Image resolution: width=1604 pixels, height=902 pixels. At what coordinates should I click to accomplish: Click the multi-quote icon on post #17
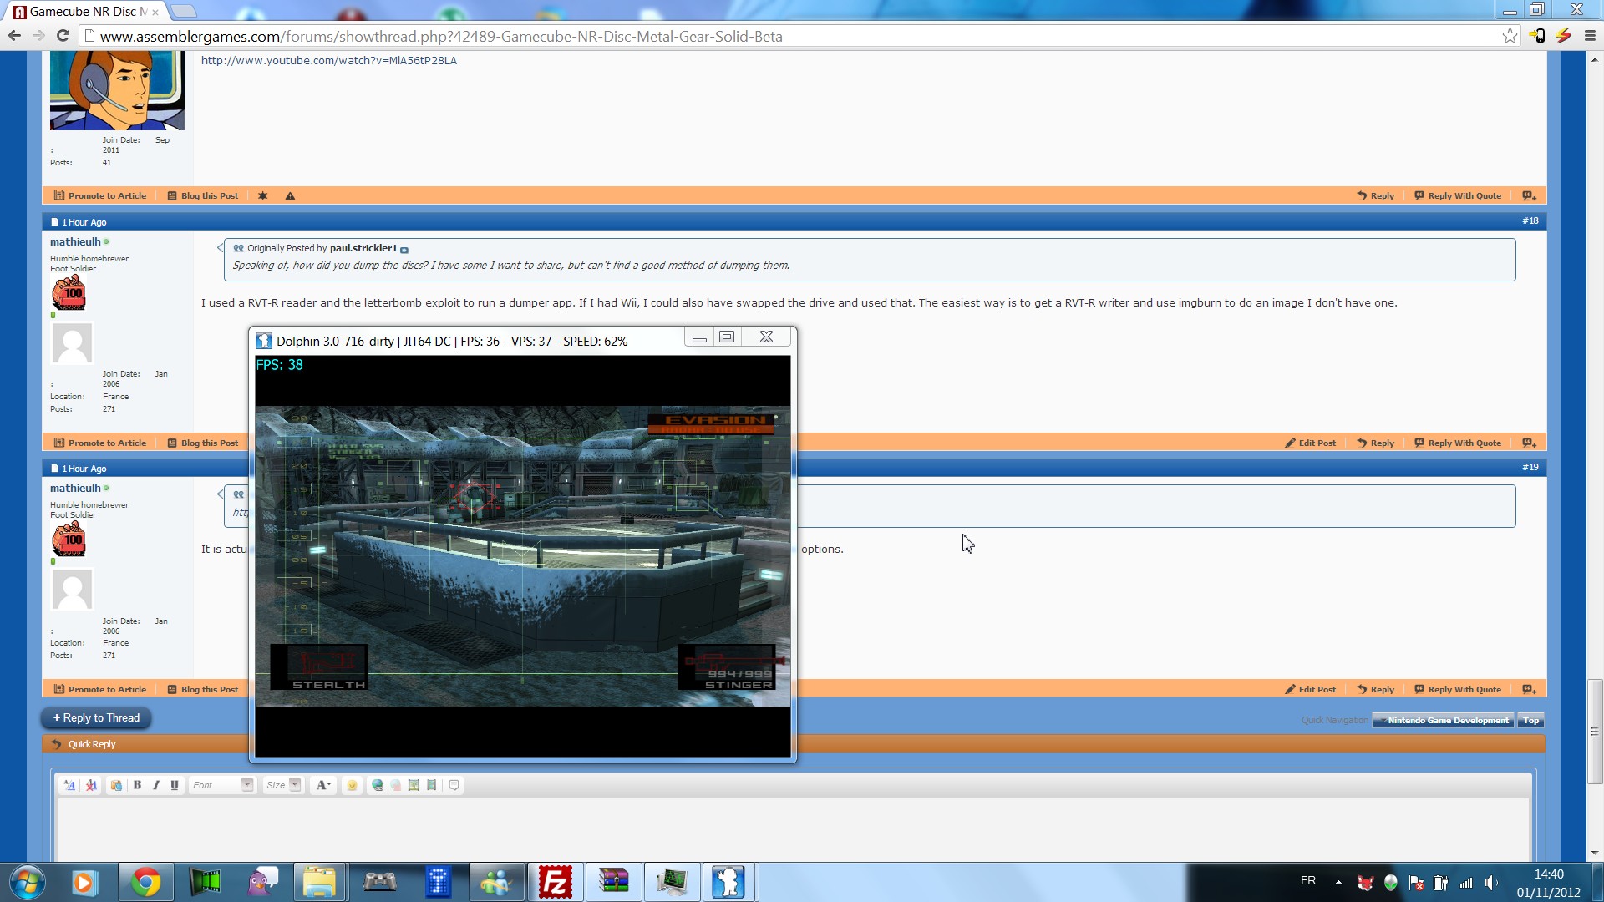point(1529,195)
